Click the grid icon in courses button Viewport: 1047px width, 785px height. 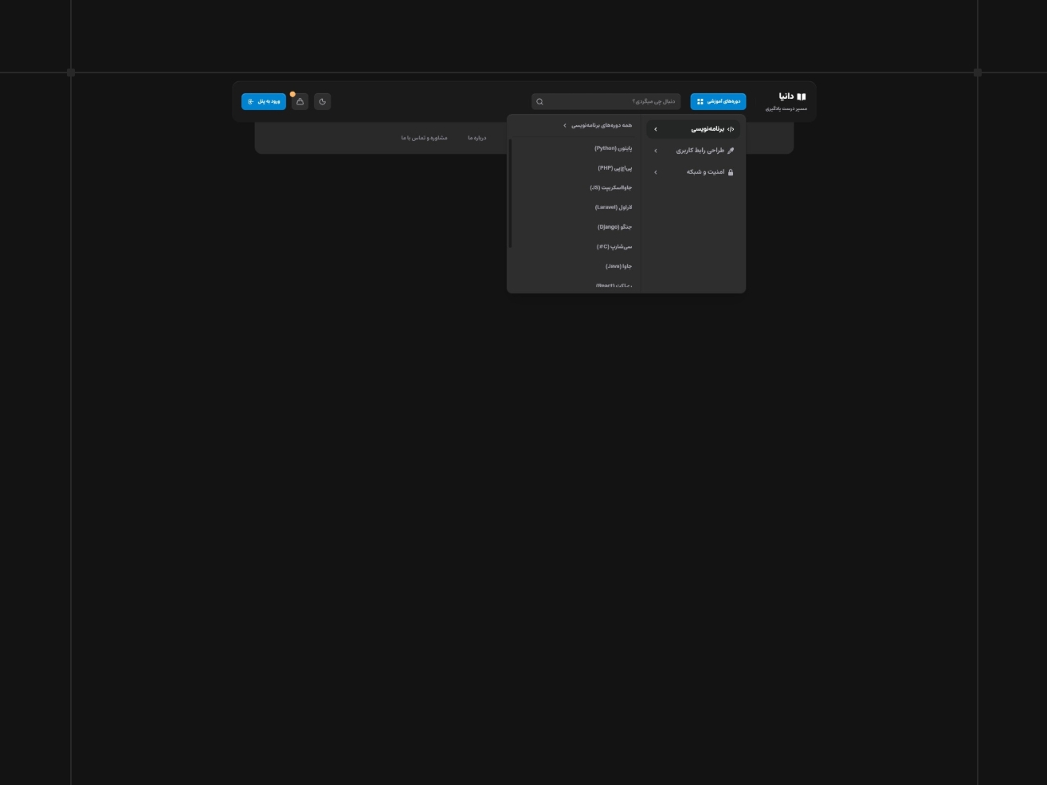pyautogui.click(x=700, y=101)
